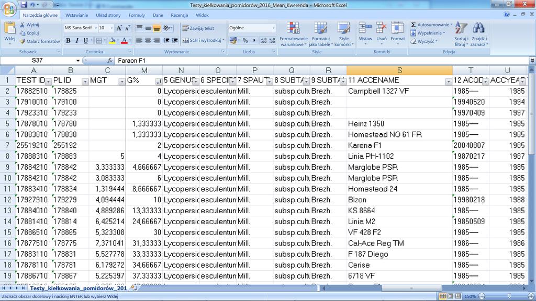Increase font size with the larger A icon
The width and height of the screenshot is (536, 301).
pos(119,28)
